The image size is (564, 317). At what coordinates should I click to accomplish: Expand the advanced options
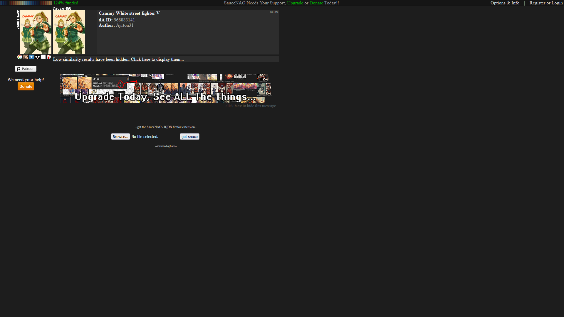[166, 146]
